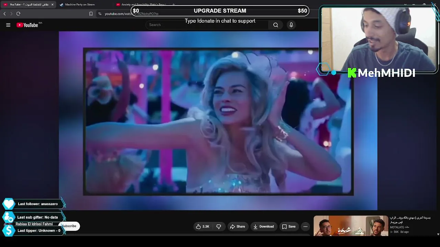The width and height of the screenshot is (440, 247).
Task: Click the "Last tipper: Unknown - 0" label
Action: [x=39, y=231]
